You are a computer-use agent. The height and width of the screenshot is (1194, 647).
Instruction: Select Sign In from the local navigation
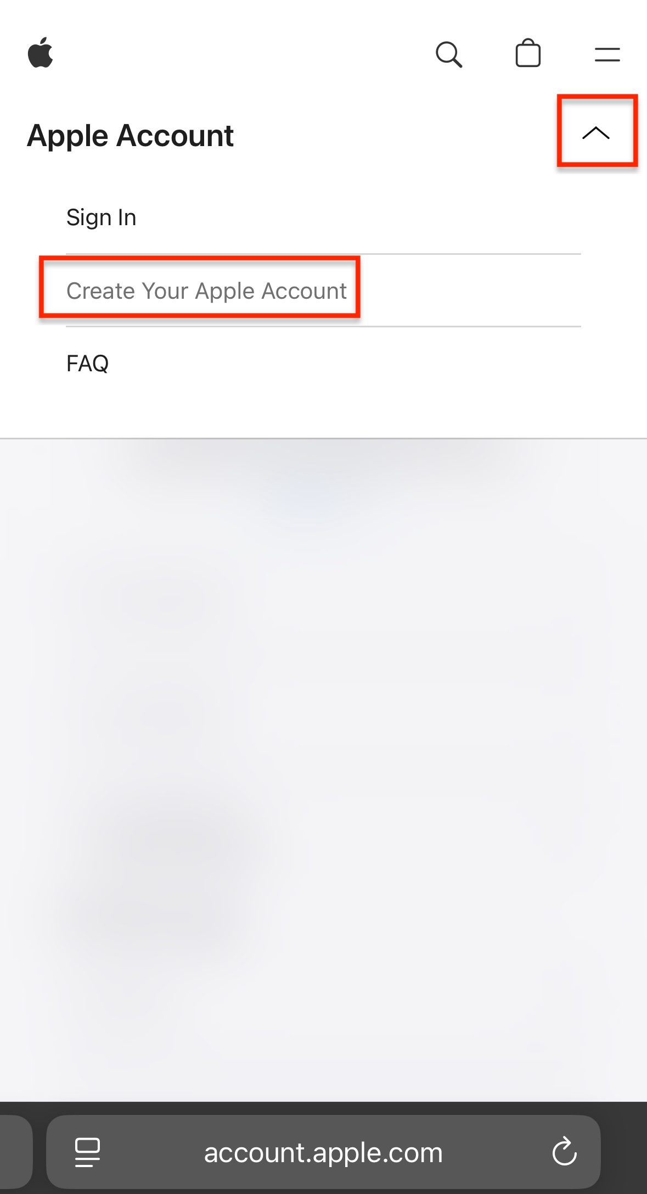point(101,217)
